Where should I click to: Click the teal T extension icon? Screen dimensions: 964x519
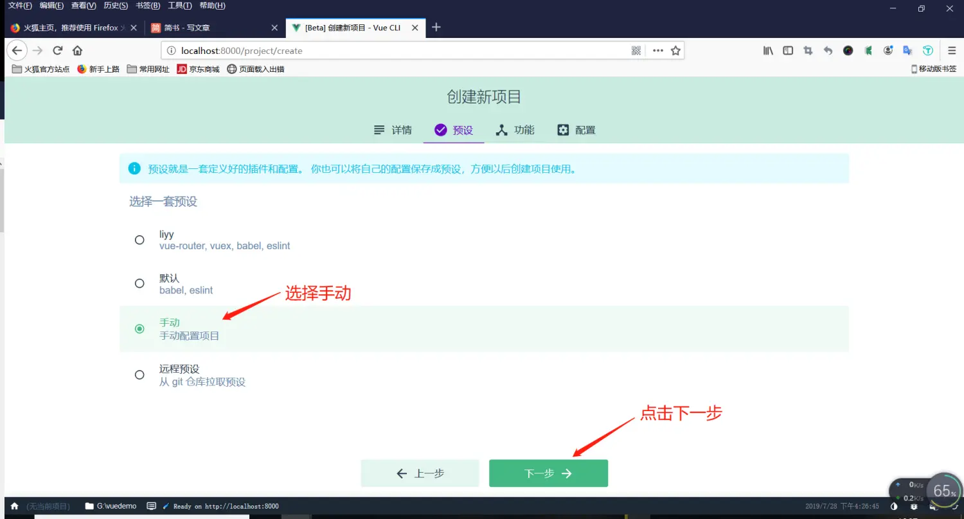928,51
